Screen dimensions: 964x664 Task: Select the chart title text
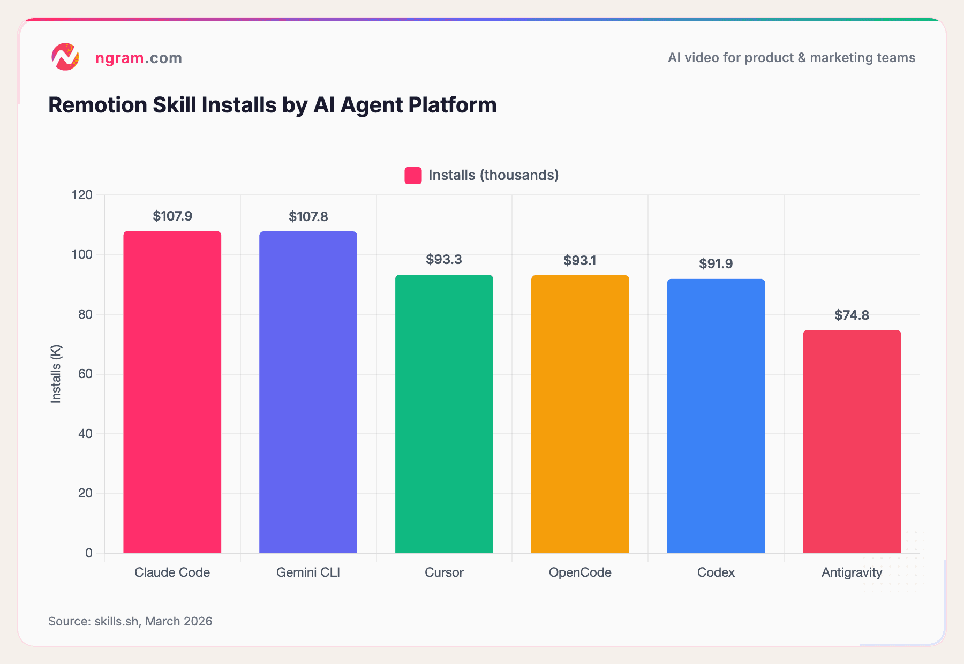[x=272, y=105]
